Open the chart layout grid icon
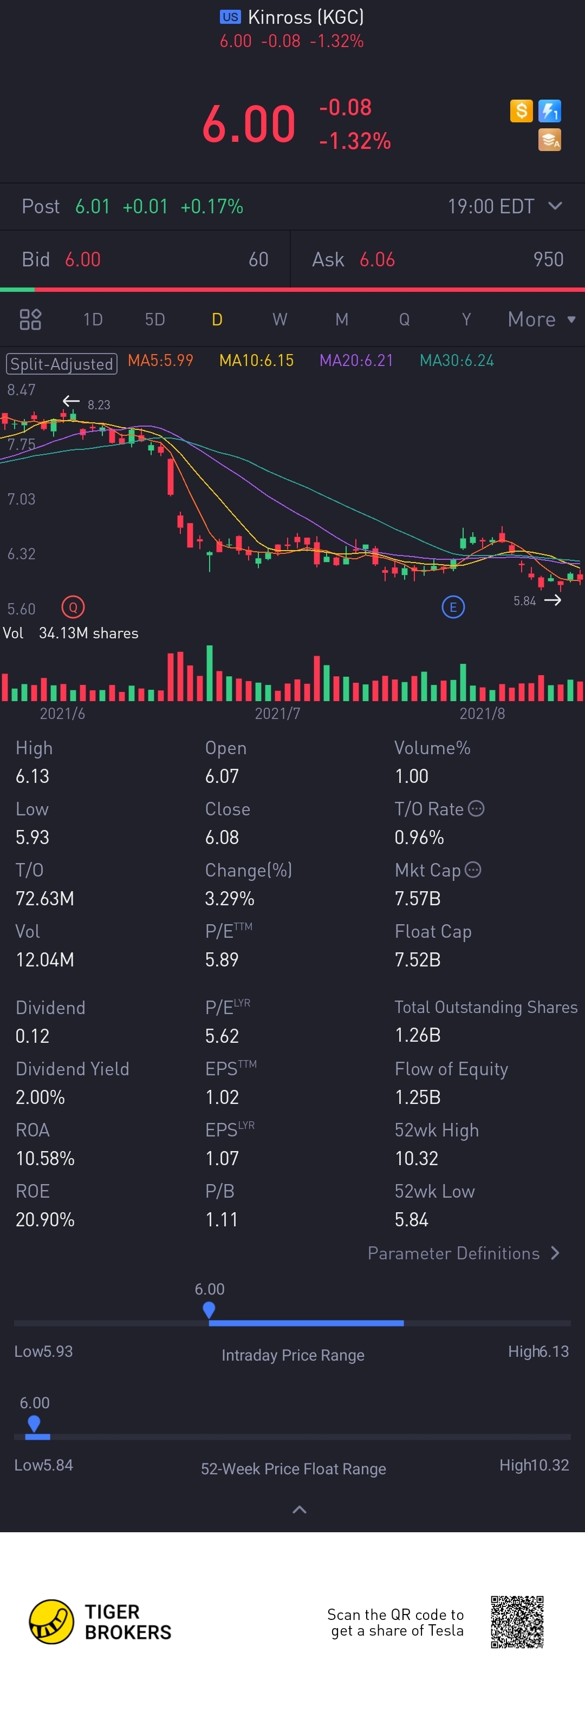Screen dimensions: 585x1712 click(x=30, y=319)
